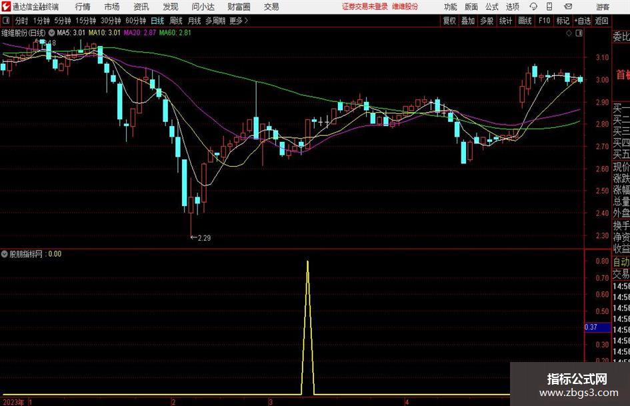Toggle the left panel layout icon
The height and width of the screenshot is (406, 630).
(x=6, y=21)
